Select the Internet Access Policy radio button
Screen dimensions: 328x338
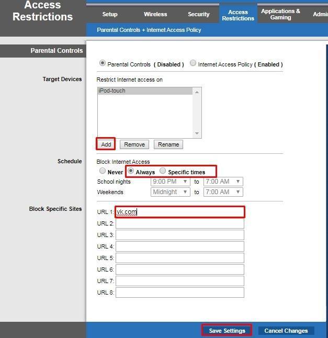(193, 63)
